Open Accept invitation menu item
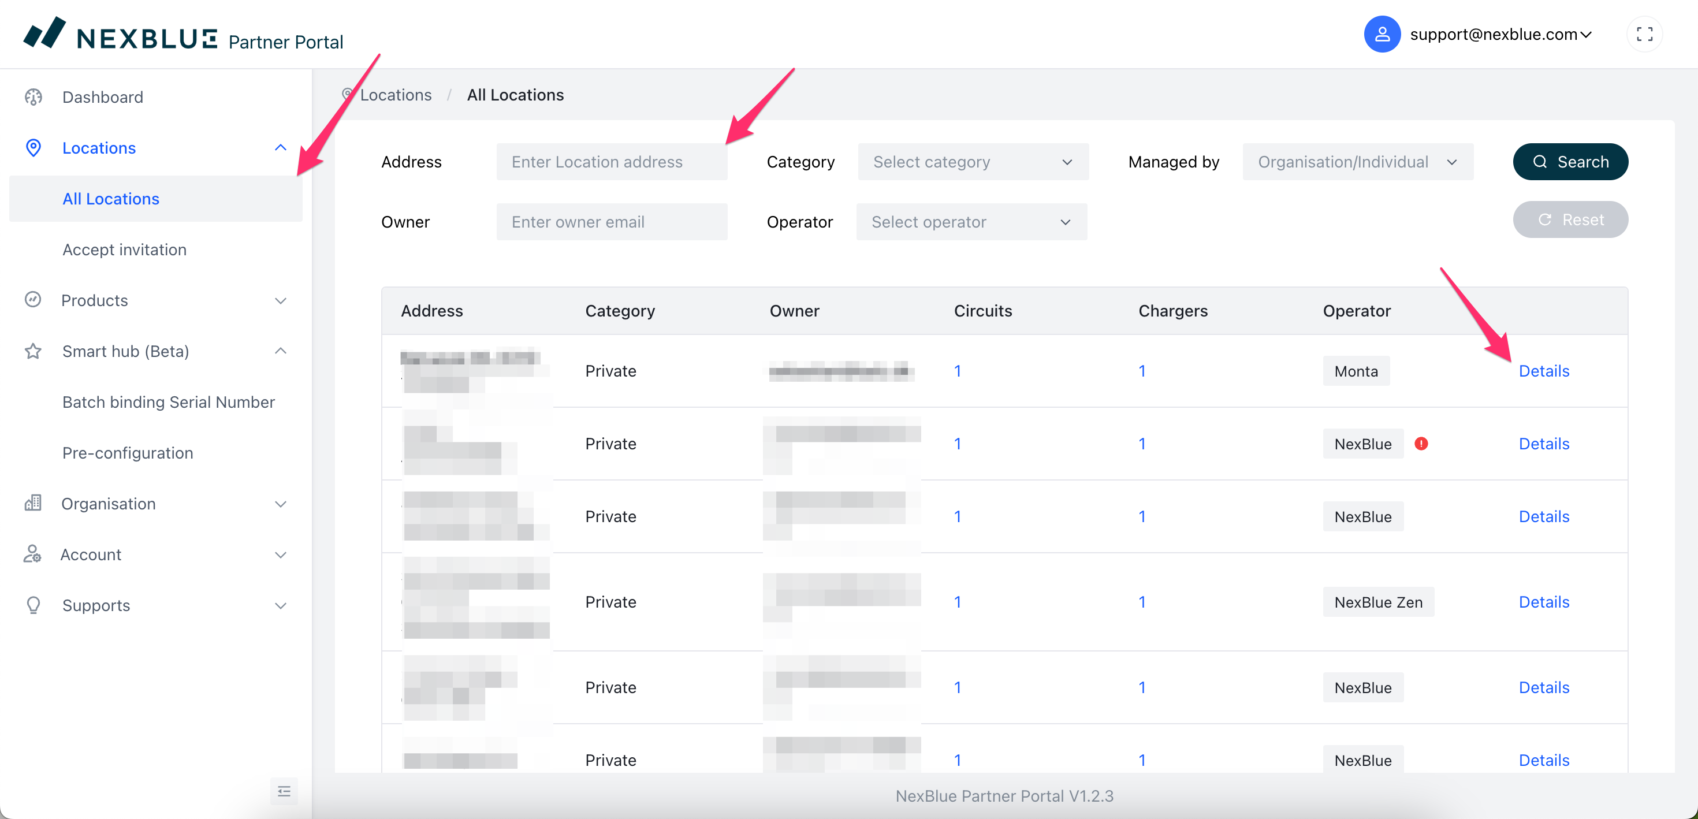 (x=125, y=250)
